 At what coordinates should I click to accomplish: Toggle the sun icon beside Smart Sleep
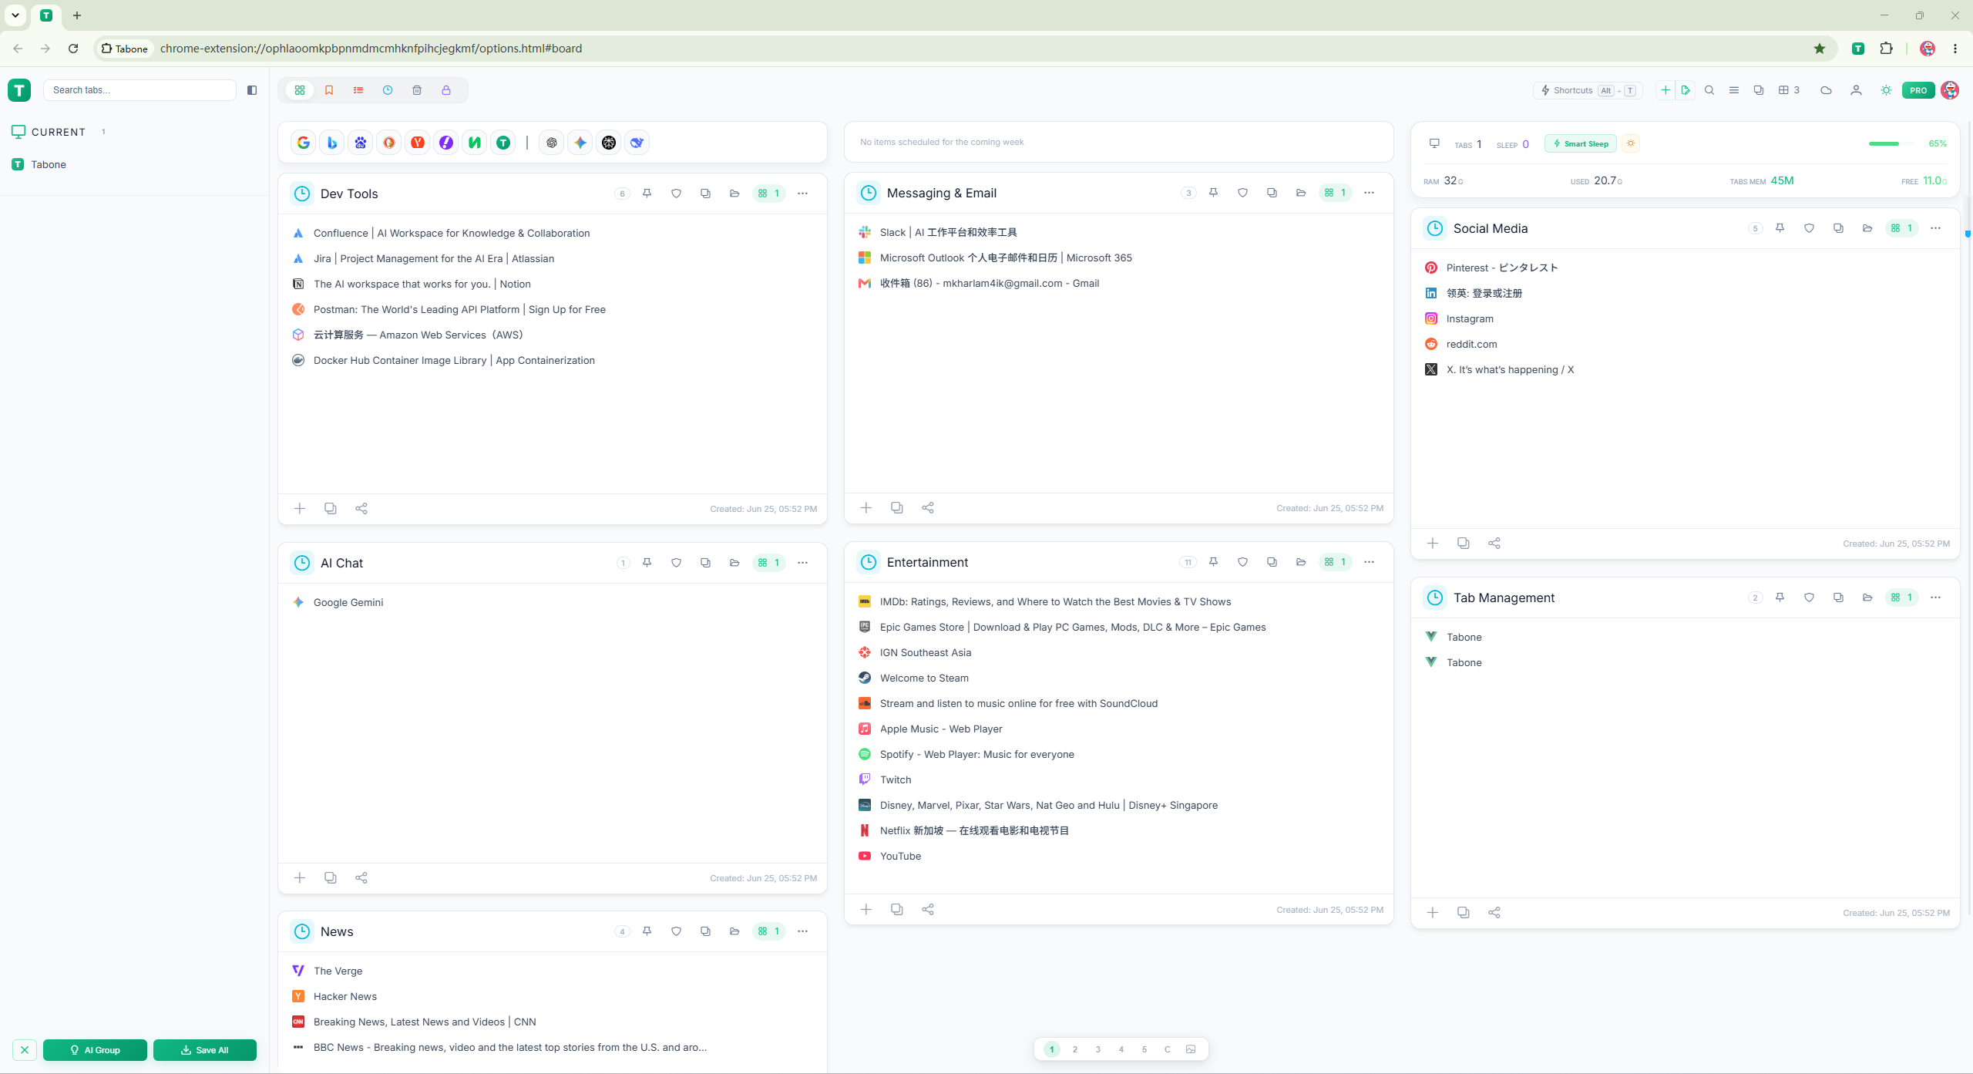(1631, 143)
